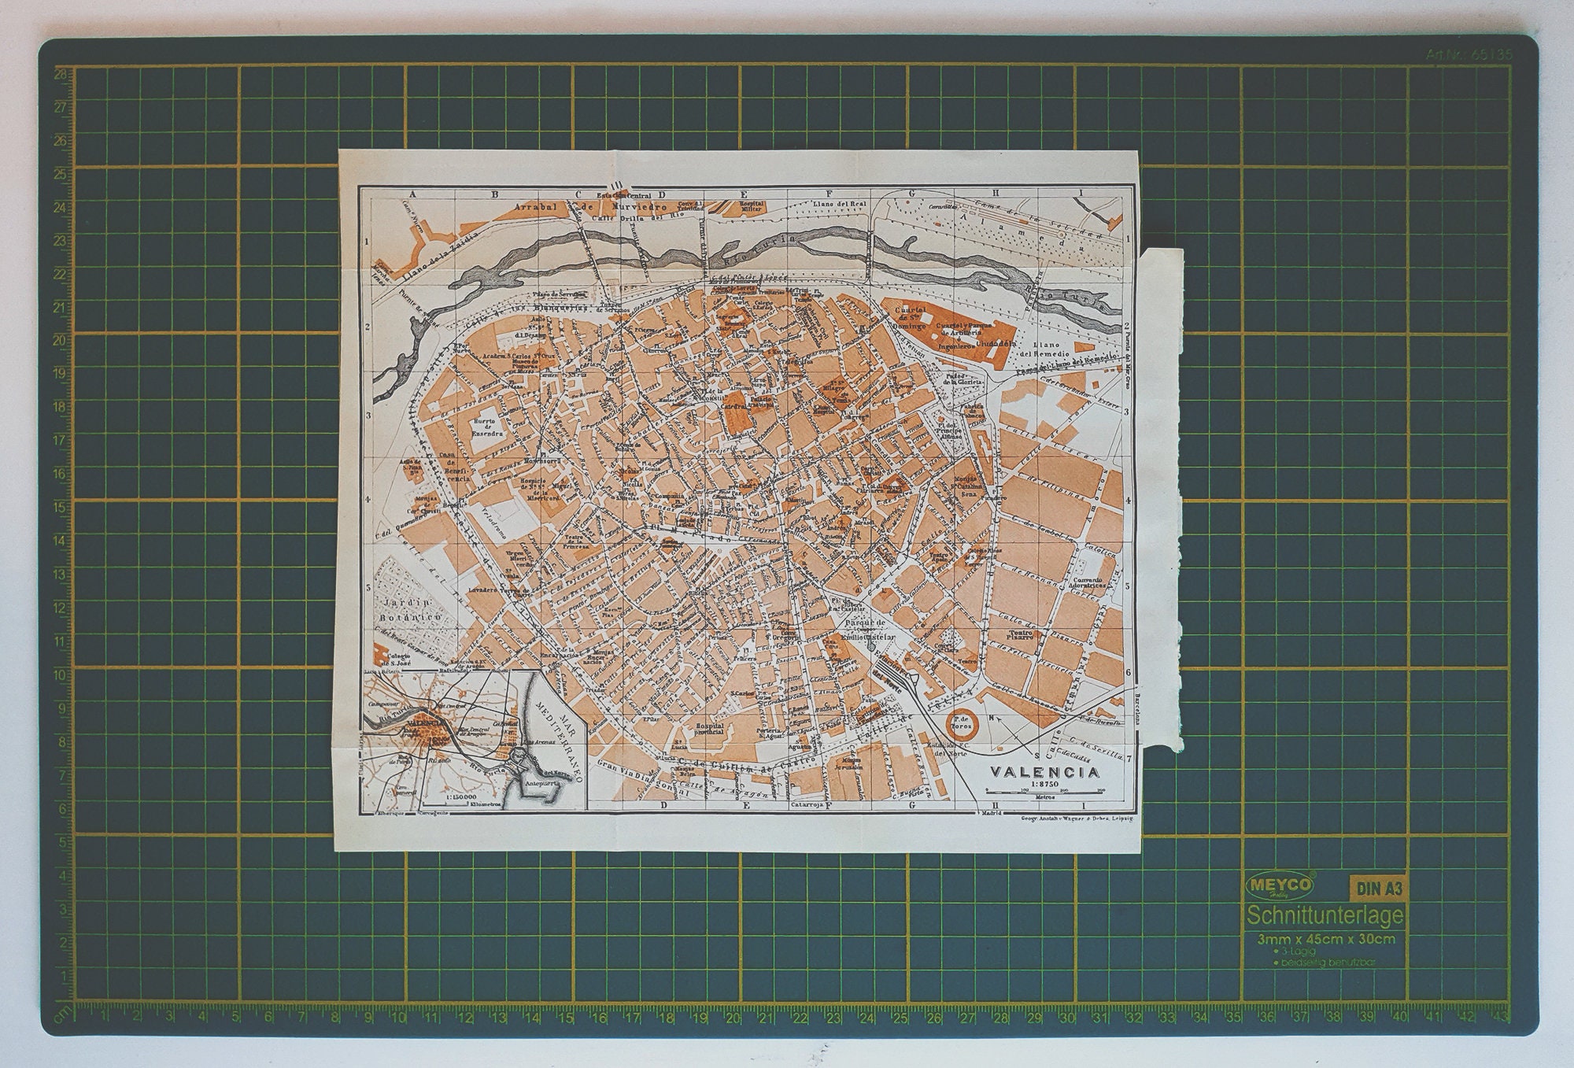Click the "Palacio Arzobispal" label

760,402
